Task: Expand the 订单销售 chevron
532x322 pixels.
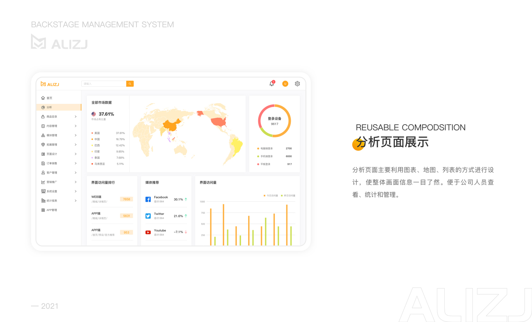Action: coord(76,164)
